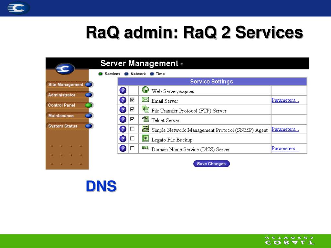Open DNS Server Parameters link

click(x=285, y=149)
